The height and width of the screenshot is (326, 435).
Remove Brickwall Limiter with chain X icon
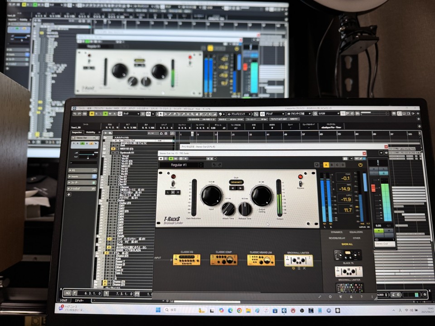tap(304, 268)
